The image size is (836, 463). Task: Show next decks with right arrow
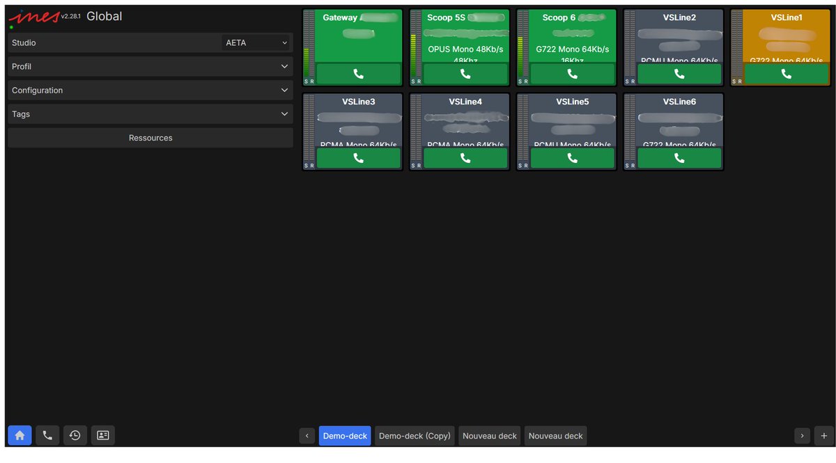pos(803,436)
